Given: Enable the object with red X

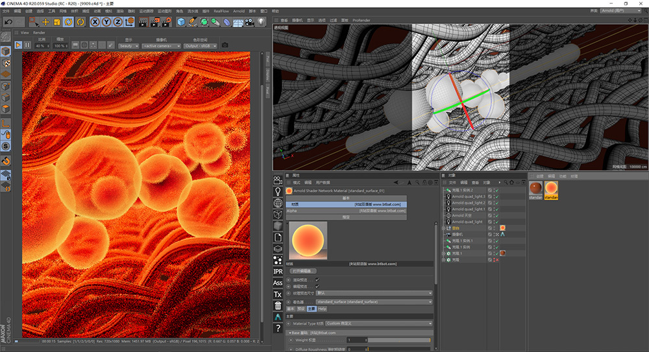Looking at the screenshot, I should [496, 260].
